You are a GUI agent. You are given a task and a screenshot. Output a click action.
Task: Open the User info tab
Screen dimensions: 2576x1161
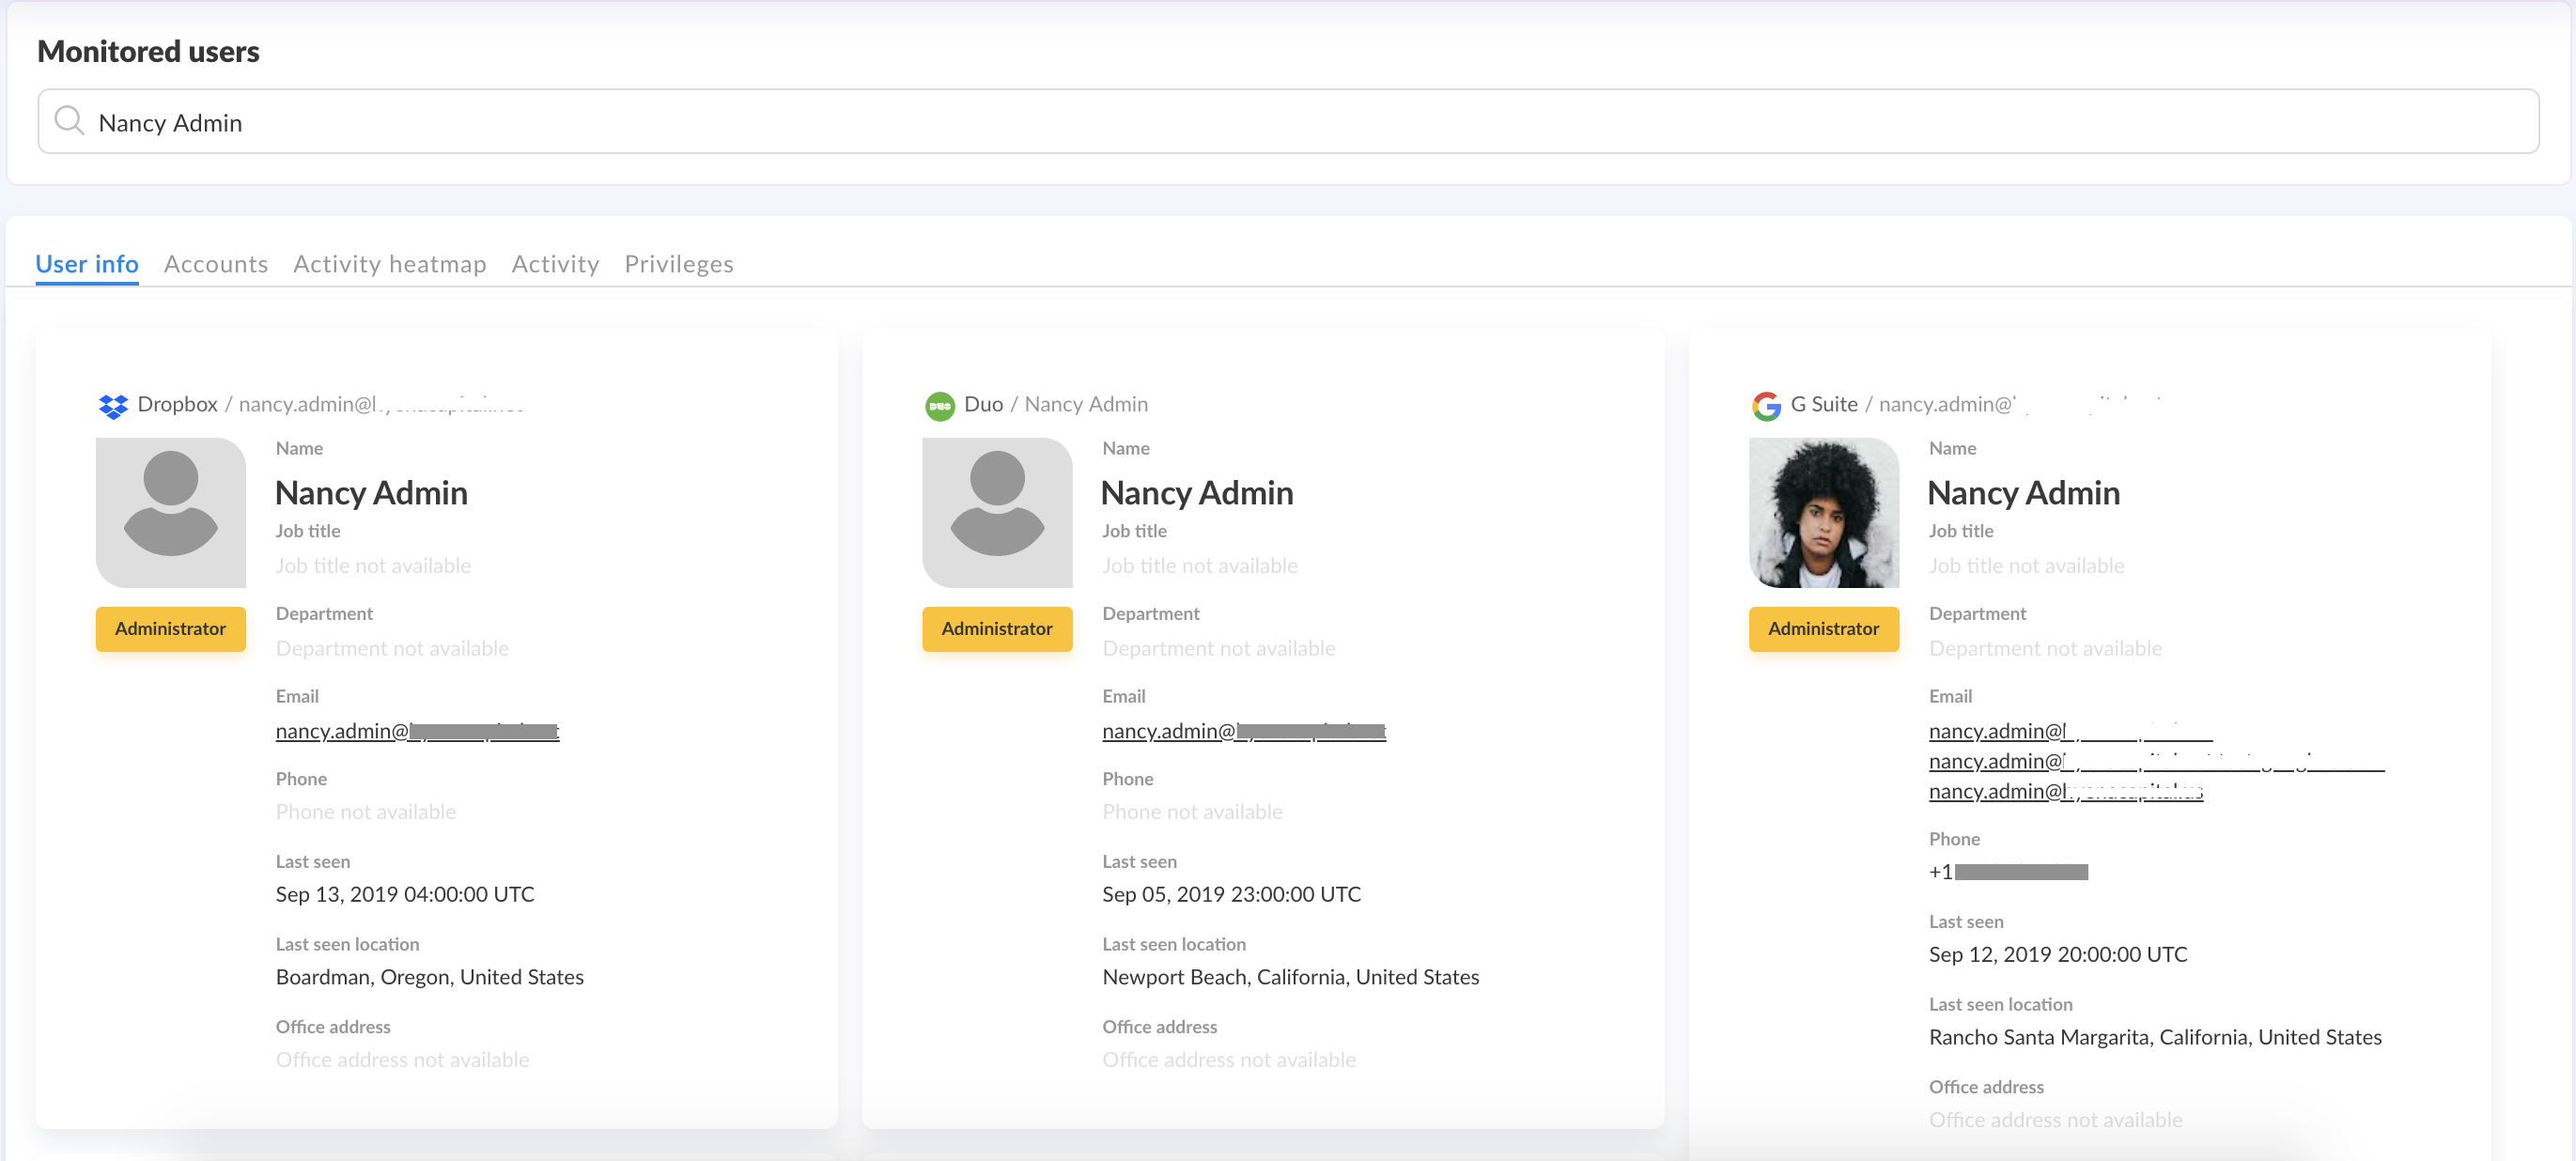(87, 264)
